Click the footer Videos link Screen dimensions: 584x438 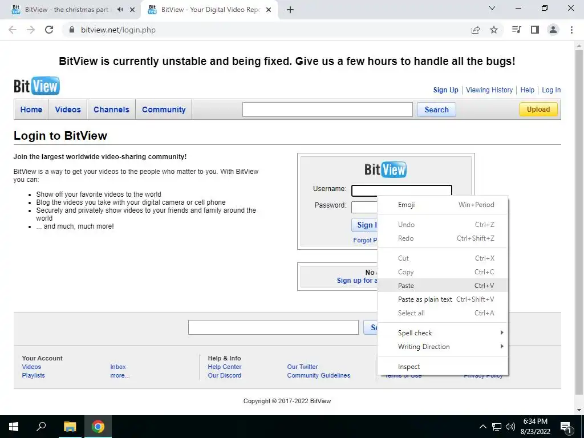(31, 367)
